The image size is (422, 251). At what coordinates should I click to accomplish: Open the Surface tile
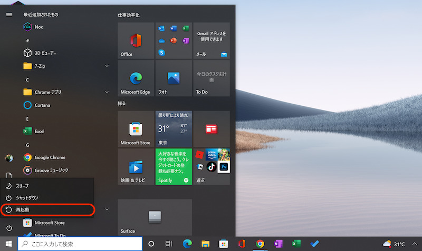[154, 217]
